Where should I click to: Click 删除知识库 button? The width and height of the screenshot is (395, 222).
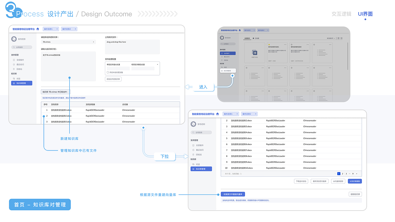tap(355, 194)
